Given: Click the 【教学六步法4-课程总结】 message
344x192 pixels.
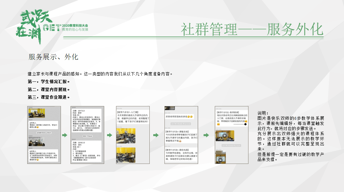Looking at the screenshot, I should tap(181, 136).
